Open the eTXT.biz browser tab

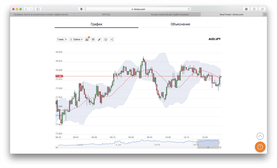coord(106,14)
